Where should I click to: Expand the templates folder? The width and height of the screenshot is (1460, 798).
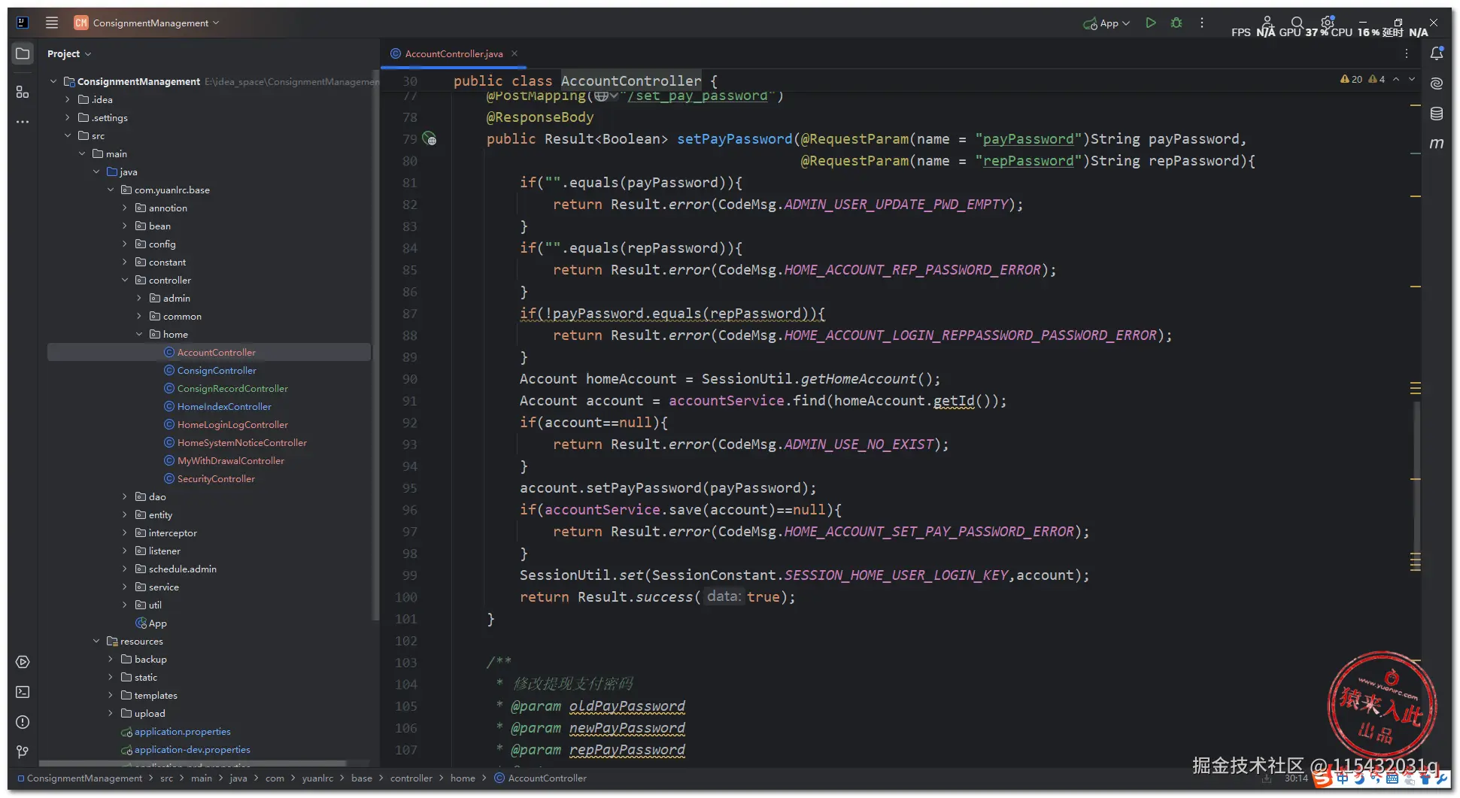111,695
